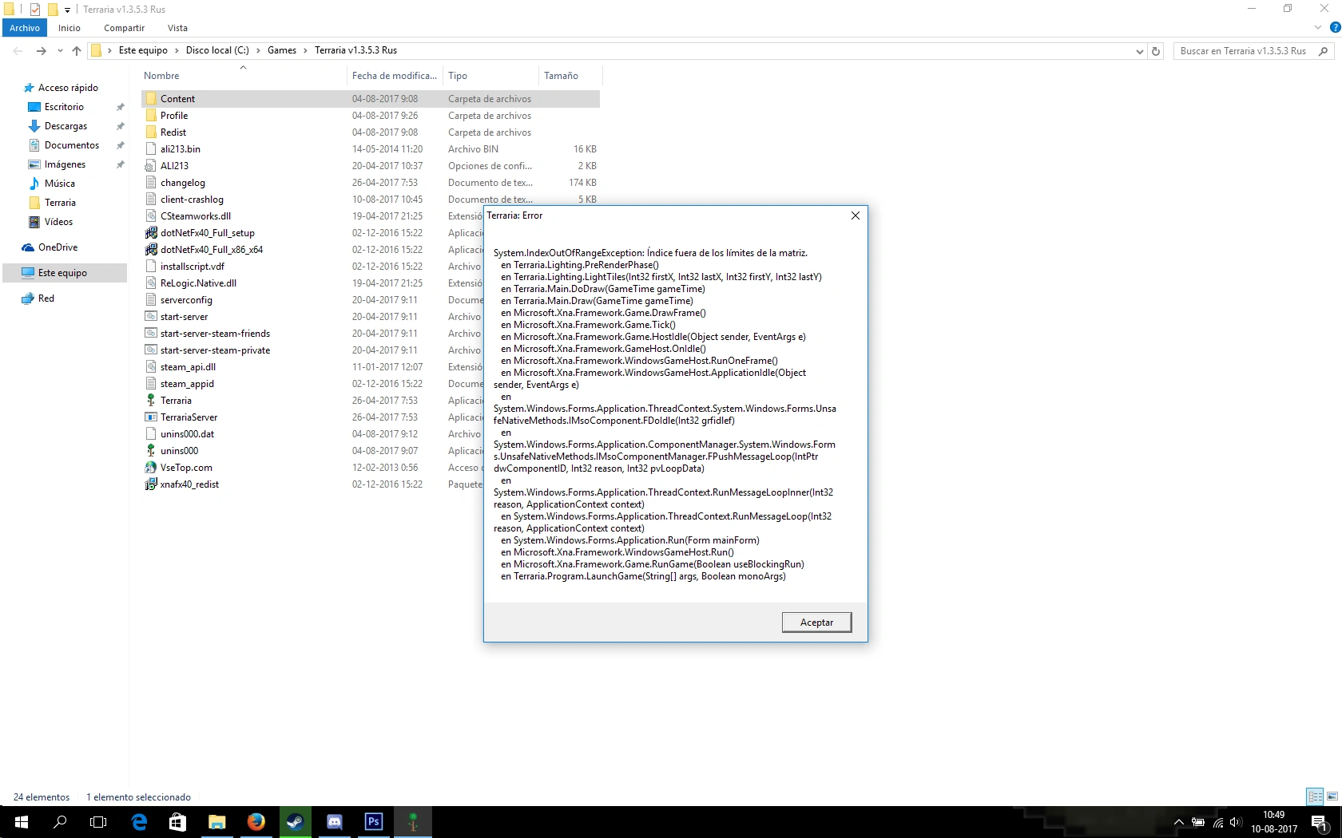Expand hidden icons in the system tray

tap(1177, 824)
